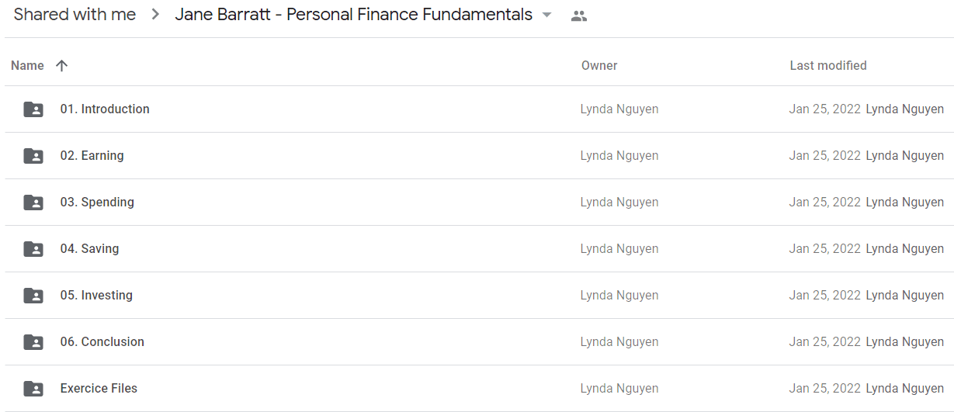954x412 pixels.
Task: Sort by the Name column header
Action: pyautogui.click(x=27, y=66)
